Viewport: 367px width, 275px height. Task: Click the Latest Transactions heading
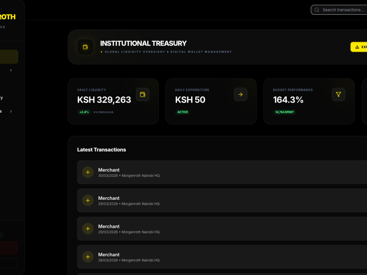tap(102, 150)
